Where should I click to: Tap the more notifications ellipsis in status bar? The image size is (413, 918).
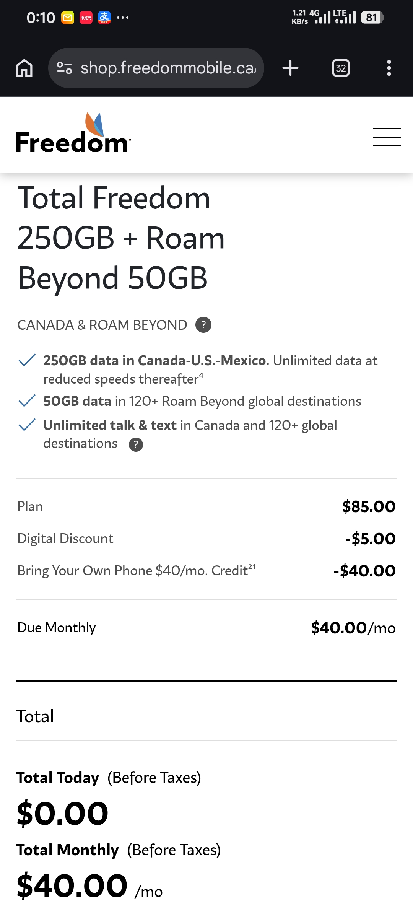[x=123, y=18]
